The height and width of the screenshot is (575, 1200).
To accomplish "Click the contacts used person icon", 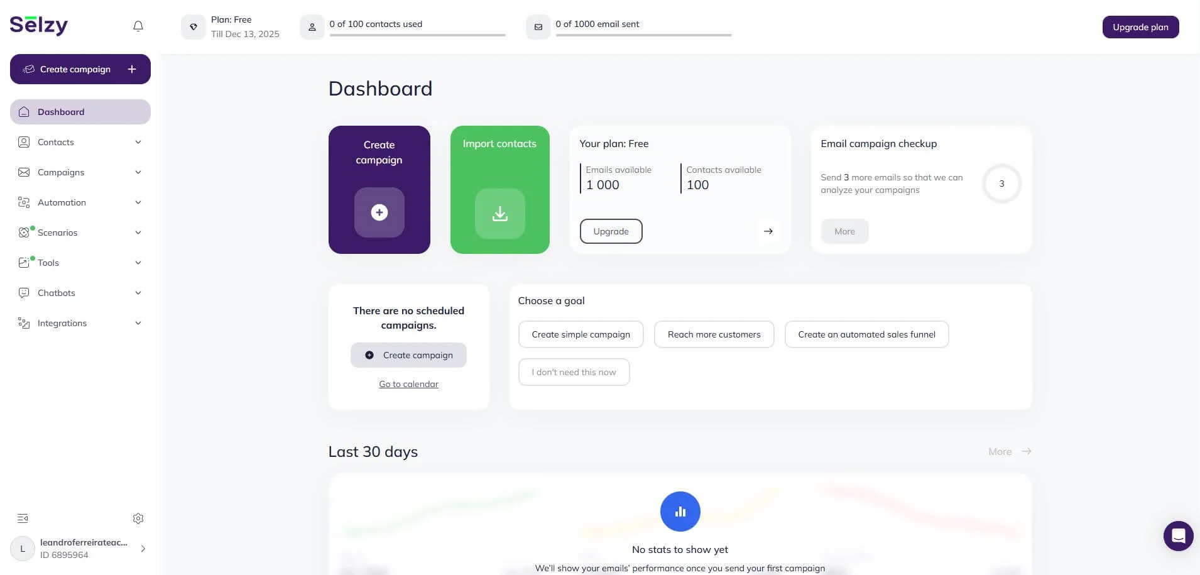I will click(x=312, y=27).
